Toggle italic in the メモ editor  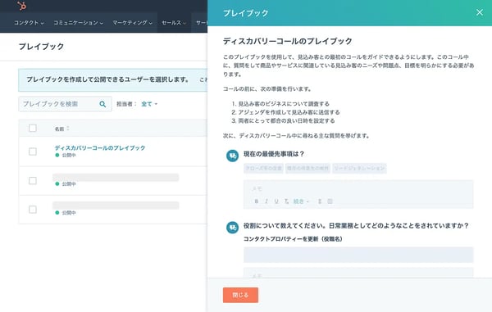coord(266,201)
